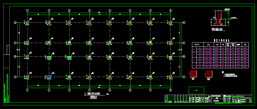Pick the green footing at grid B-3

[x=69, y=57]
